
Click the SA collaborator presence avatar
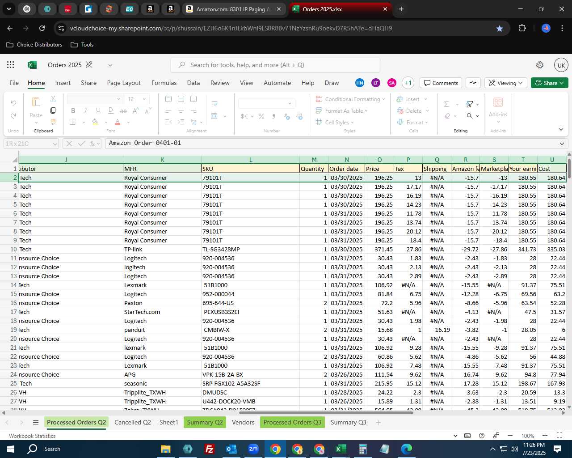[392, 83]
